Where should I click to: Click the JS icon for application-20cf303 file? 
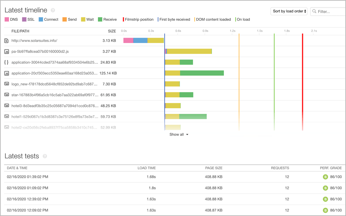pyautogui.click(x=6, y=73)
